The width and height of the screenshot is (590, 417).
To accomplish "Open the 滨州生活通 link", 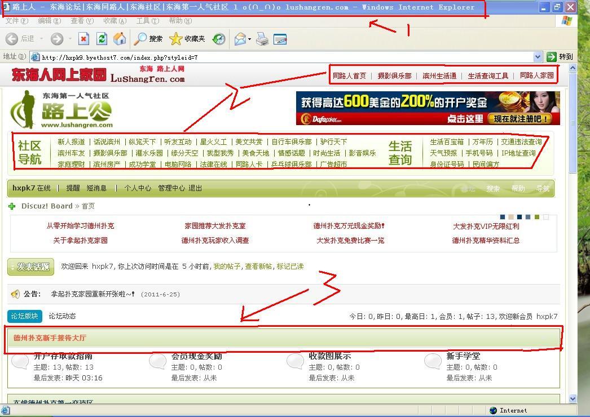I will click(x=439, y=76).
